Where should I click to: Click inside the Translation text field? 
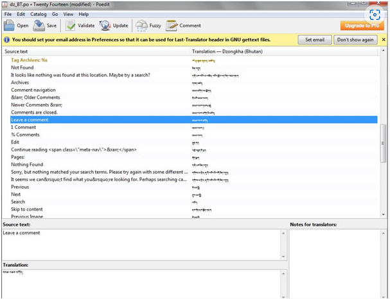click(x=141, y=282)
